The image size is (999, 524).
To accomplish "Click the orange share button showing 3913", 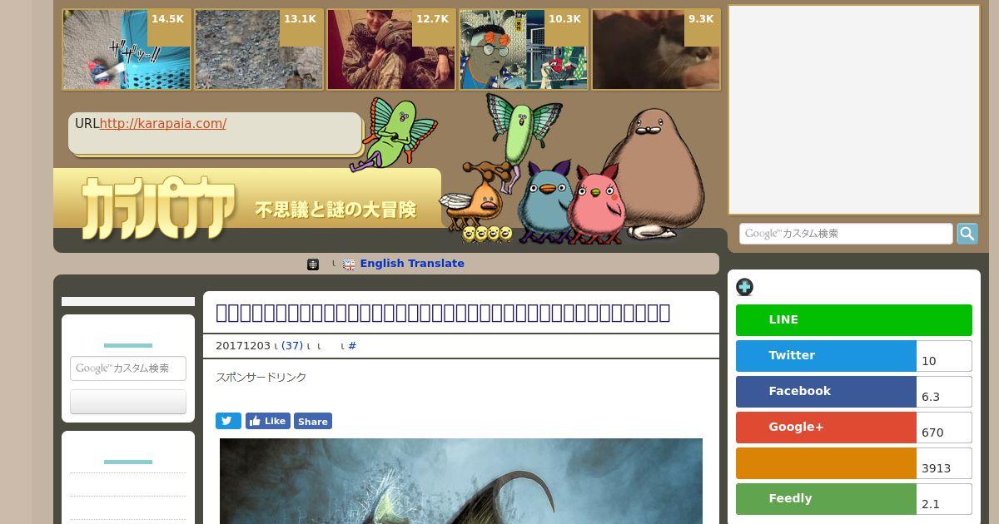I will pyautogui.click(x=826, y=463).
